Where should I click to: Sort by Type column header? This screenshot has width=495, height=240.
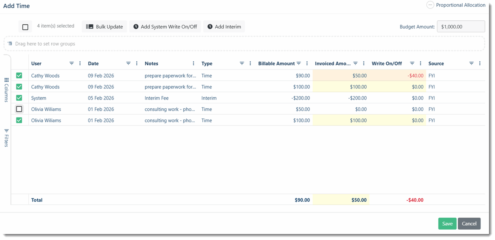tap(207, 64)
